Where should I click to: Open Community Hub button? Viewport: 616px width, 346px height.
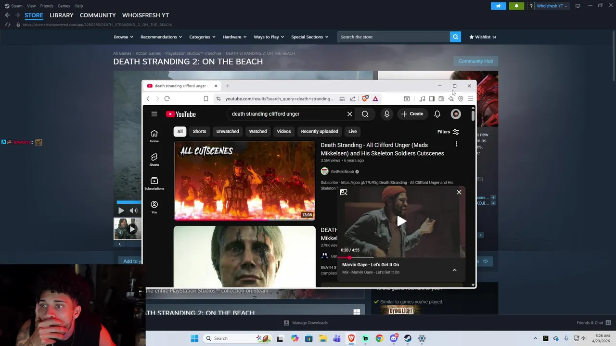pyautogui.click(x=475, y=61)
